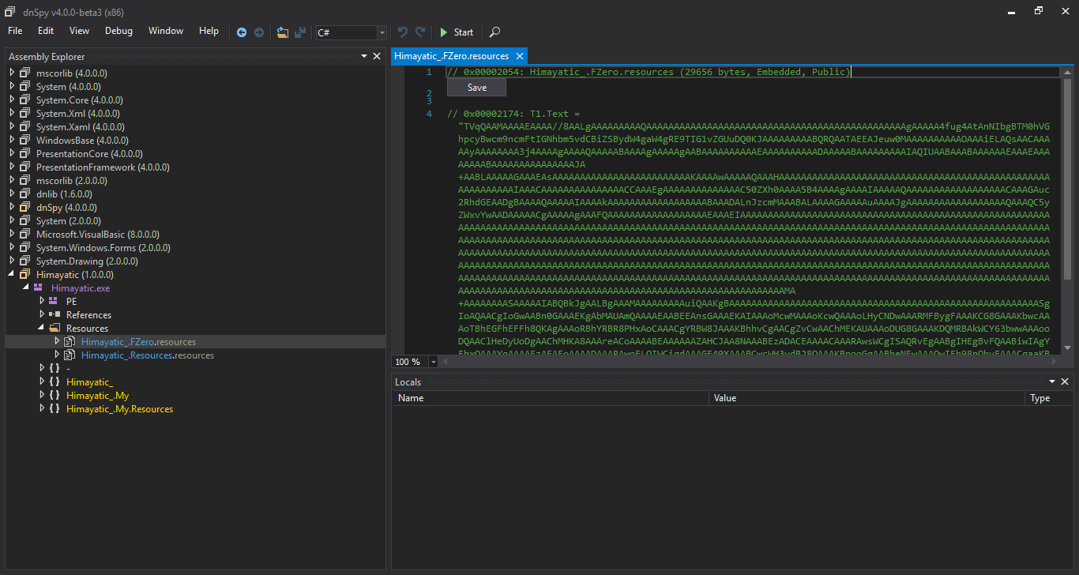Screen dimensions: 1079x575
Task: Open the language C# combo box
Action: (352, 32)
